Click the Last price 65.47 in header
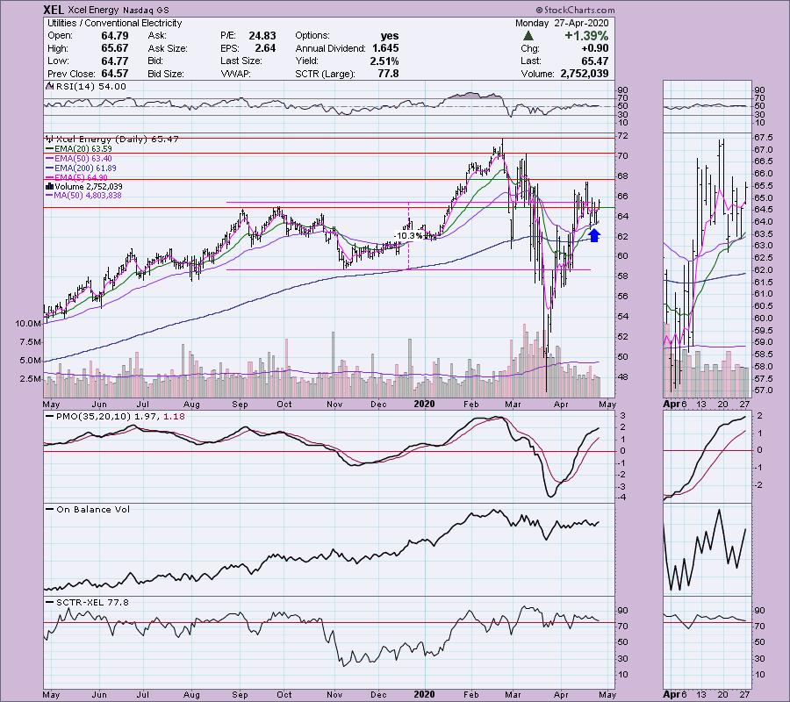This screenshot has width=790, height=702. tap(595, 61)
